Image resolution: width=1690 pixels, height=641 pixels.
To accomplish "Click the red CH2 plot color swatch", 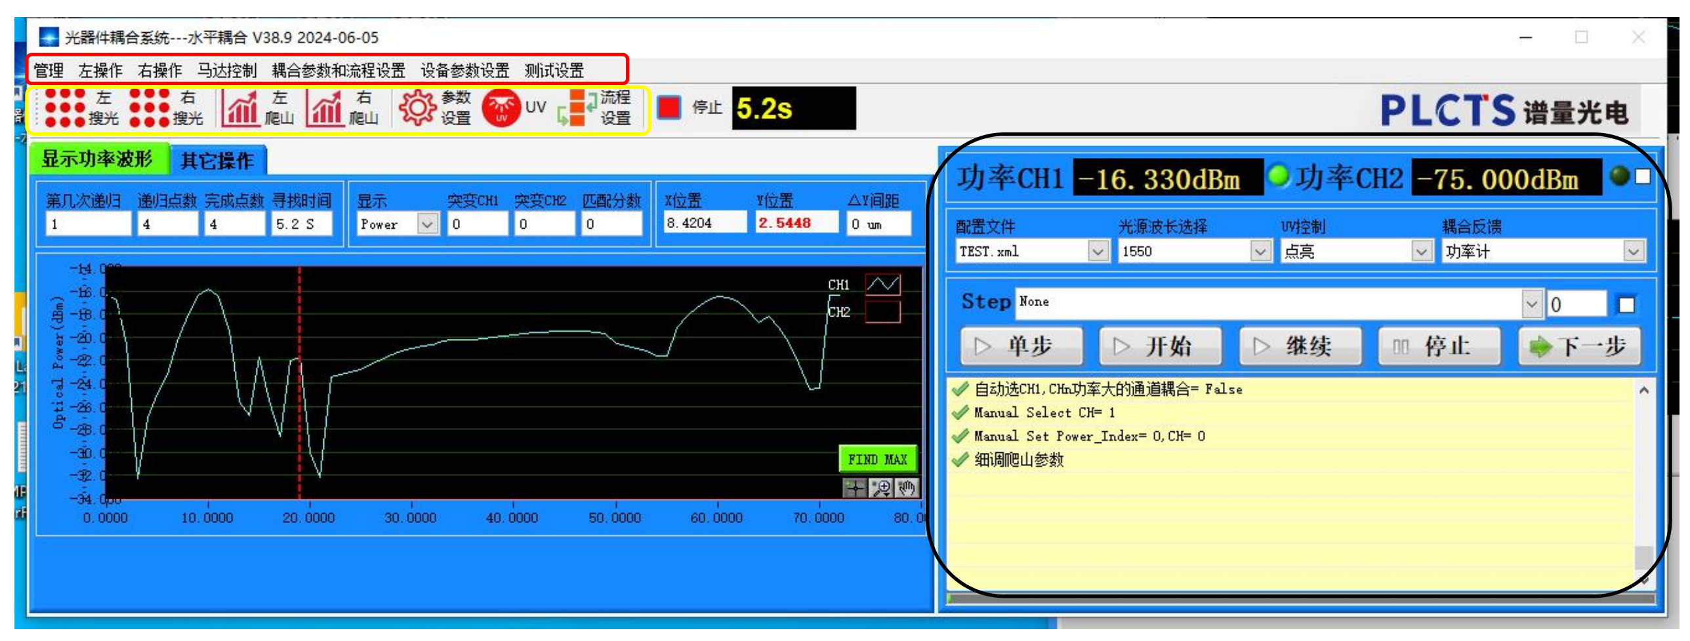I will [x=882, y=312].
